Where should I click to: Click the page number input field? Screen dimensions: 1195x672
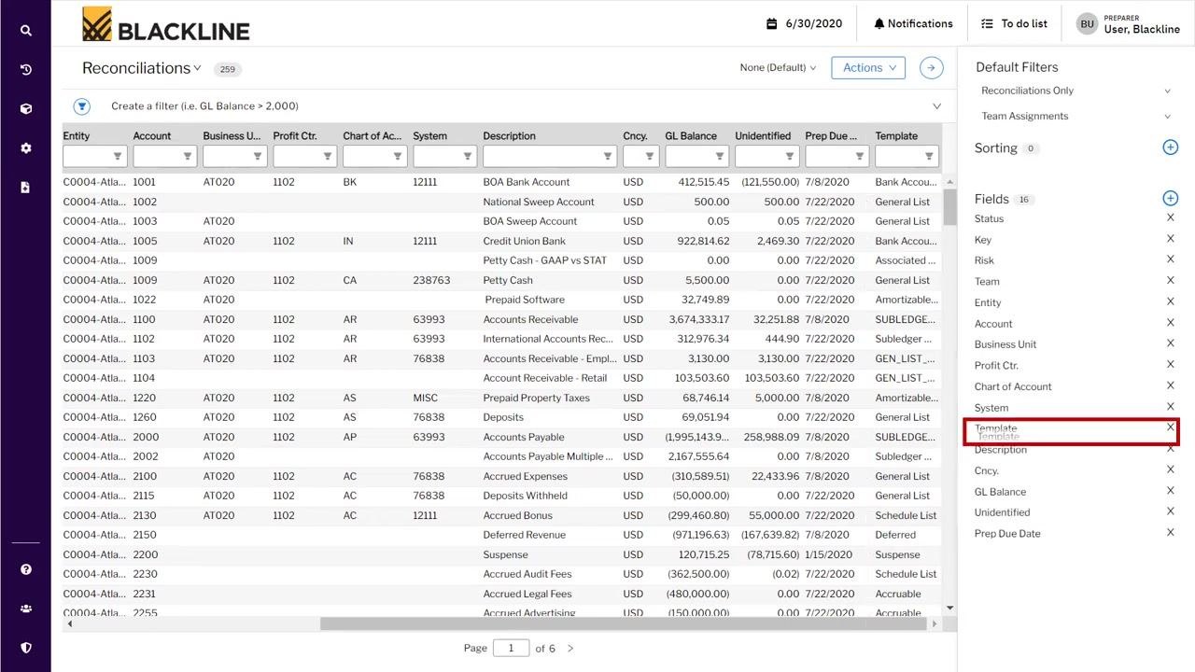511,648
